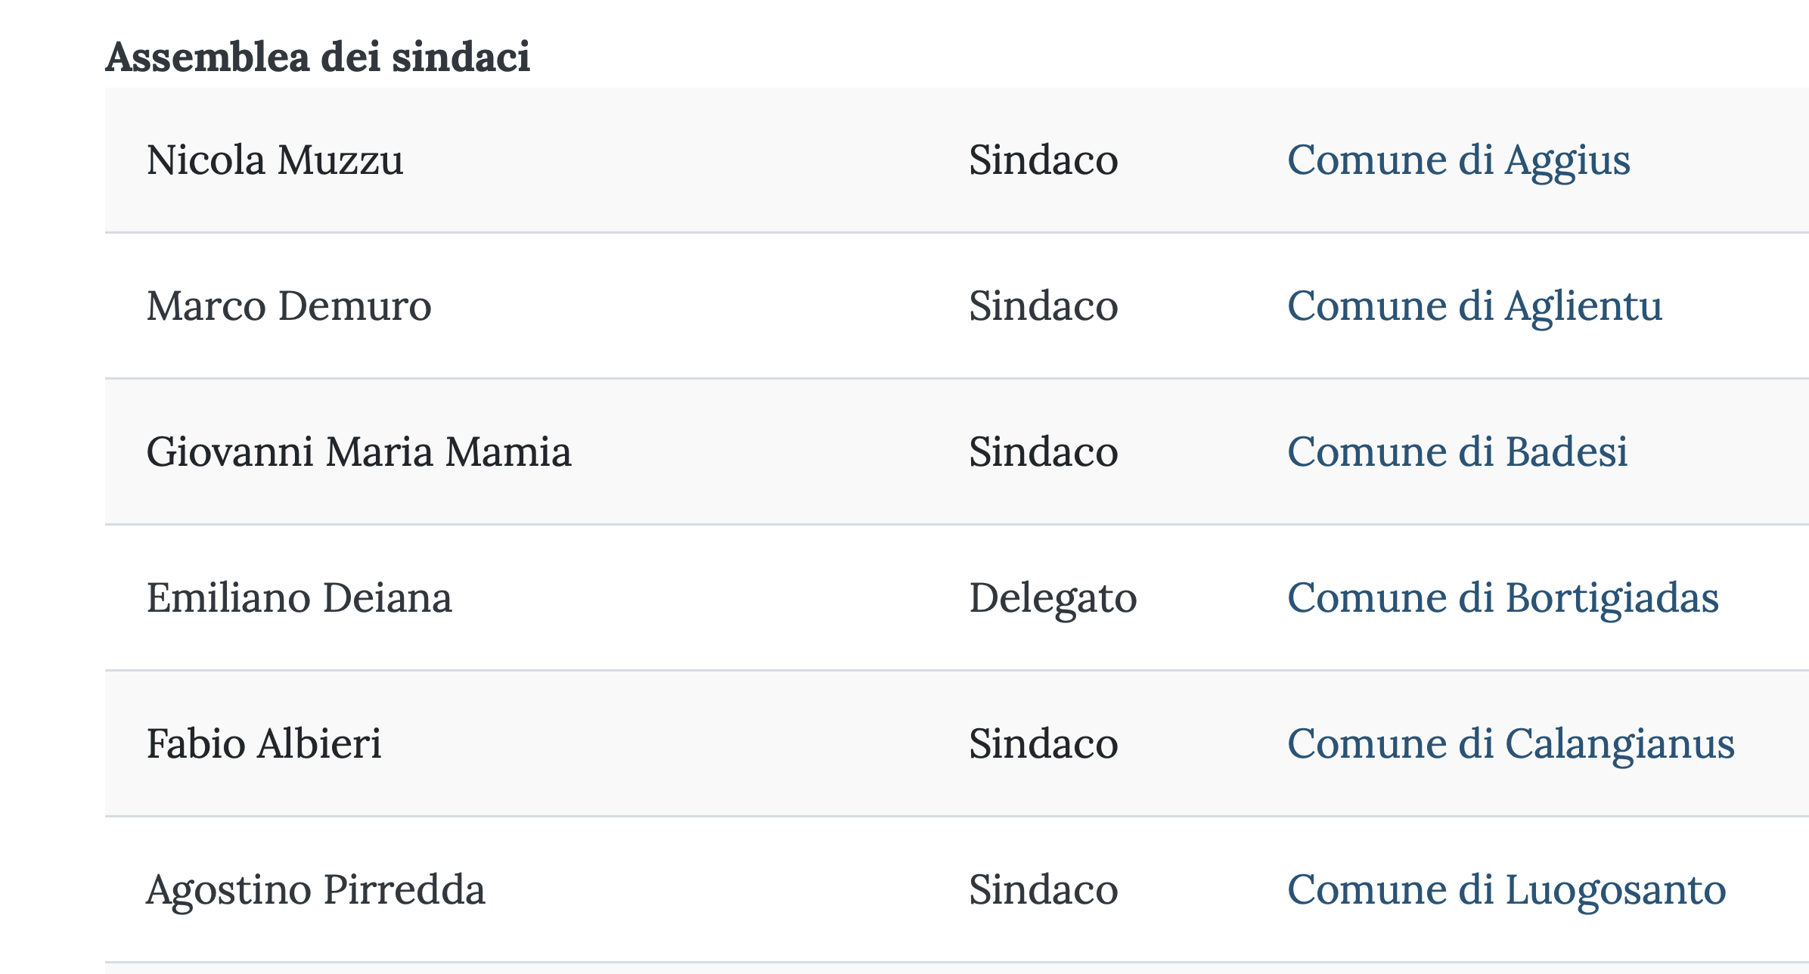This screenshot has width=1809, height=974.
Task: Go to Comune di Luogosanto link
Action: [1506, 891]
